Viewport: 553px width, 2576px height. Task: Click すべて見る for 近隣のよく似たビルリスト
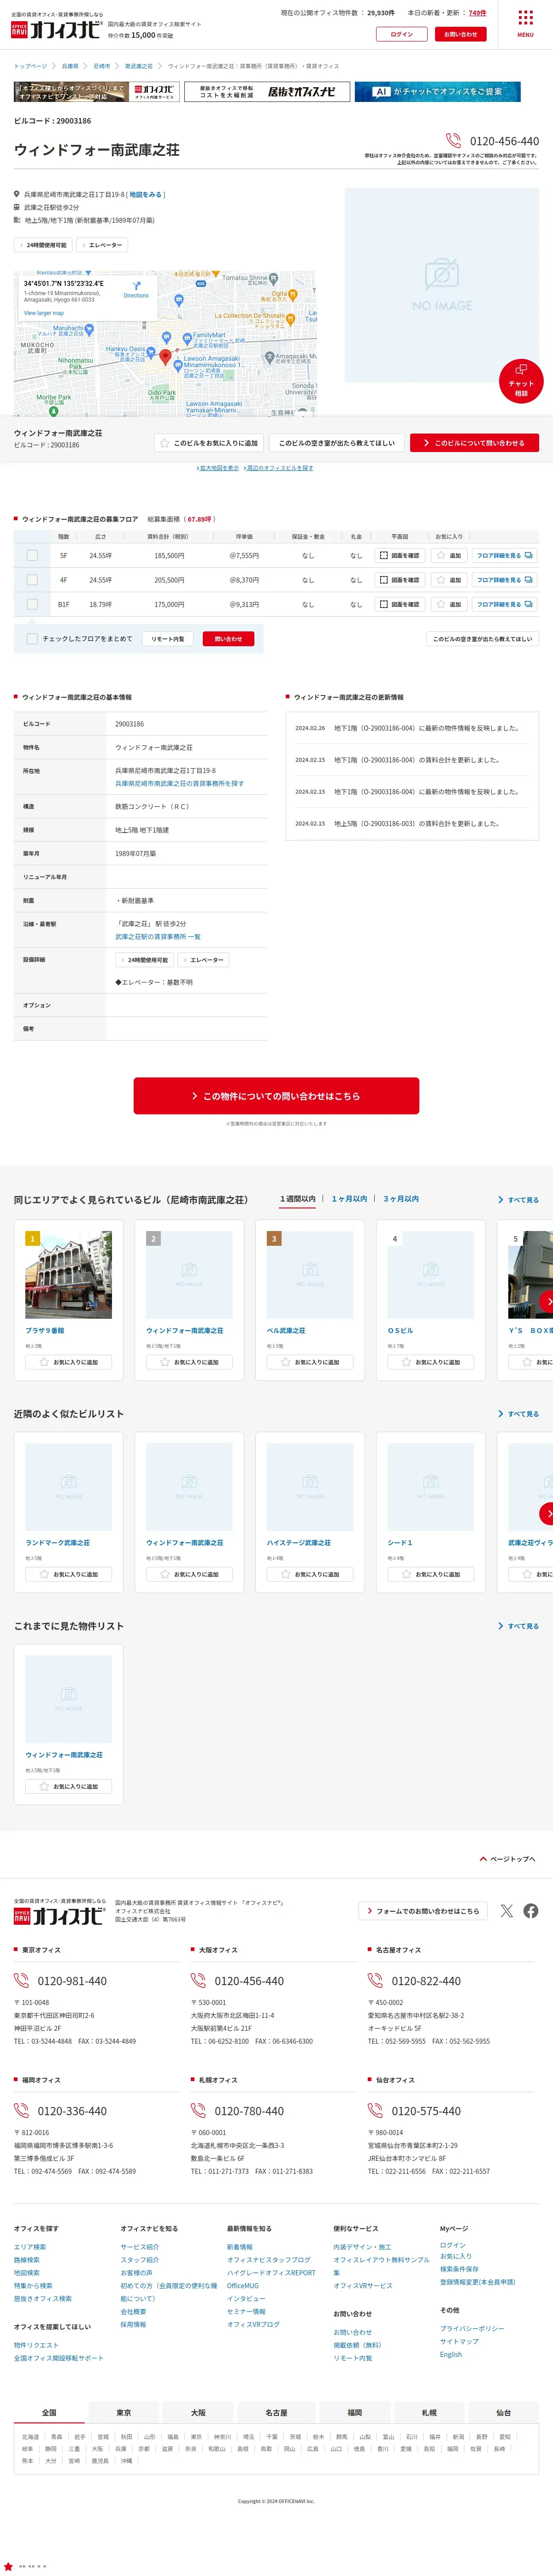[x=519, y=1414]
